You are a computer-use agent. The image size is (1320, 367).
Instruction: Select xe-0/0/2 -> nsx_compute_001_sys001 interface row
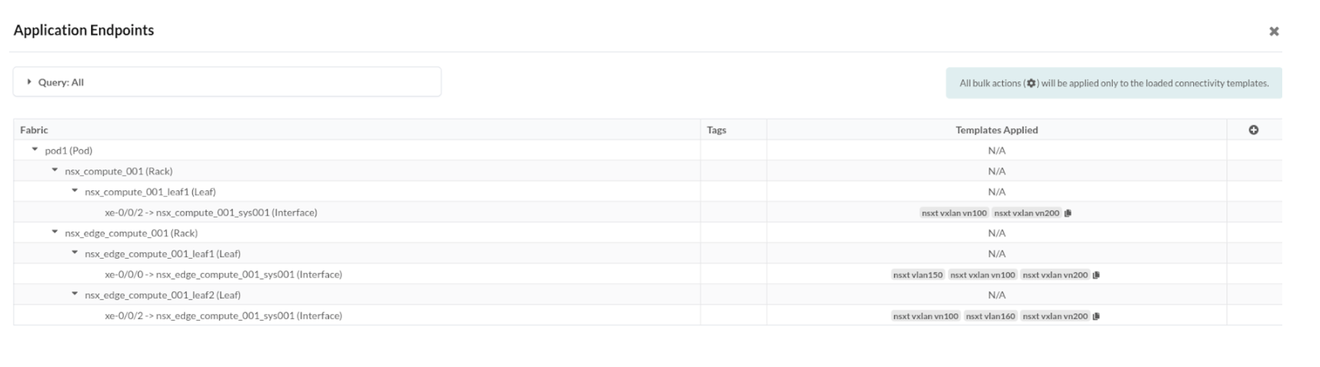[x=211, y=213]
